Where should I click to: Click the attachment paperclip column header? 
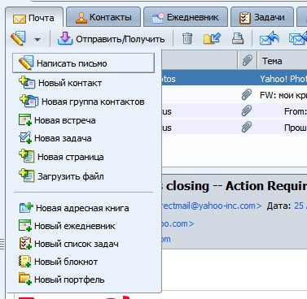point(247,60)
